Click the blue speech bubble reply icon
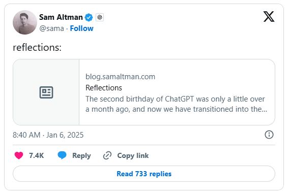The height and width of the screenshot is (195, 289). pos(62,155)
